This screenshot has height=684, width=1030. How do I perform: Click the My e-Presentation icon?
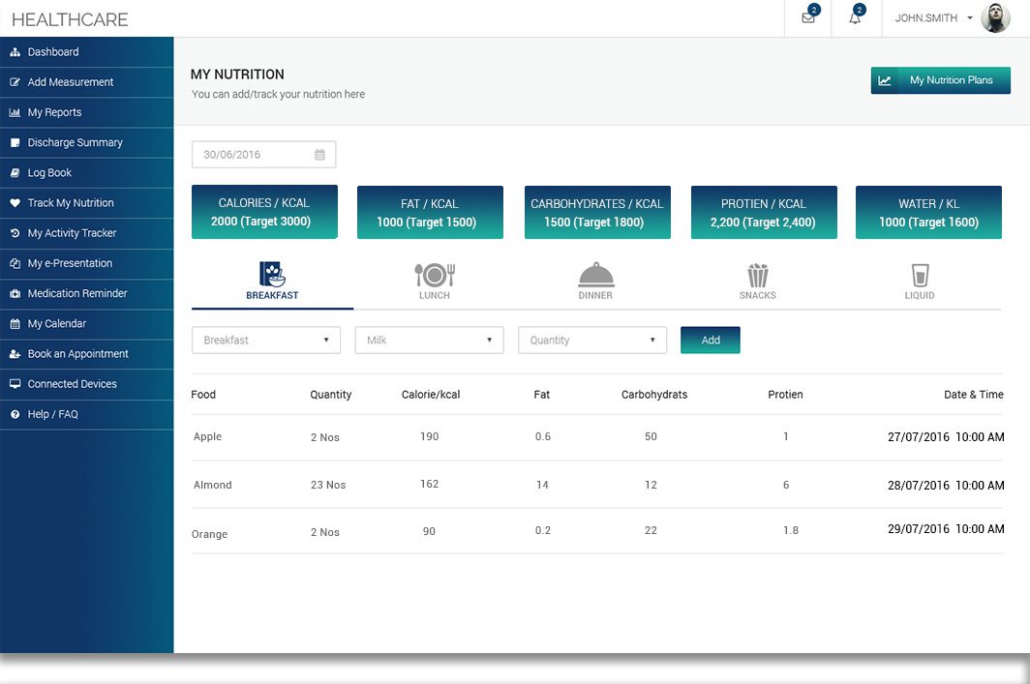15,263
